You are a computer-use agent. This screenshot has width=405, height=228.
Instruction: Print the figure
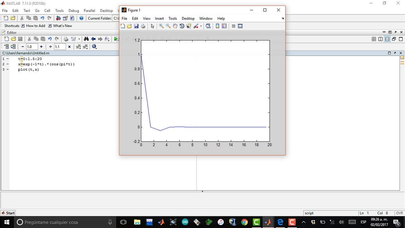coord(143,26)
